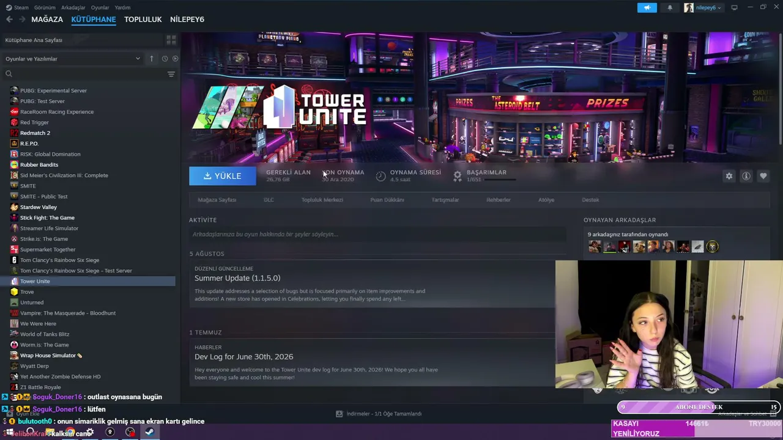Go to the MAĞAZA tab
This screenshot has width=783, height=440.
[x=47, y=20]
